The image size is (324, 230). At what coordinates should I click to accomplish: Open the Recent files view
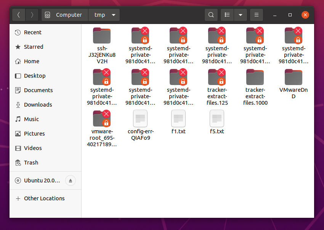[33, 32]
